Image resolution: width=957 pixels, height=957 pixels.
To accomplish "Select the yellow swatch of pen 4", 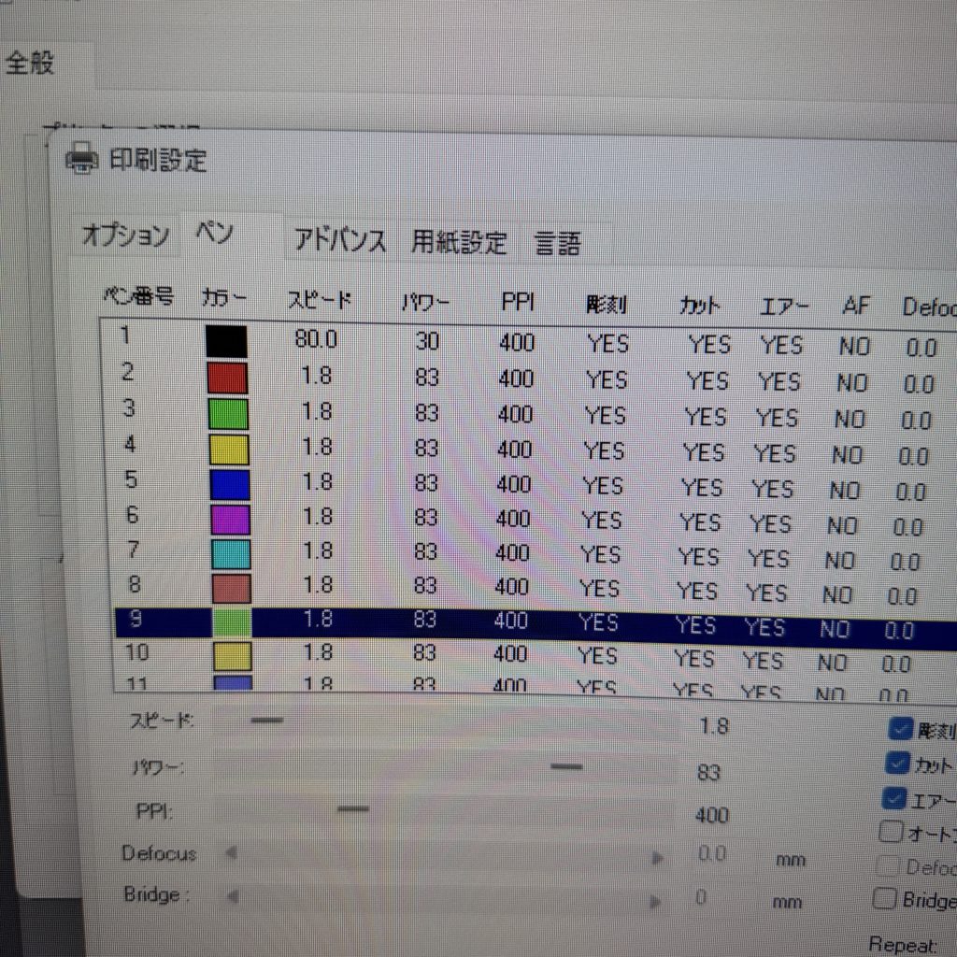I will [x=227, y=450].
